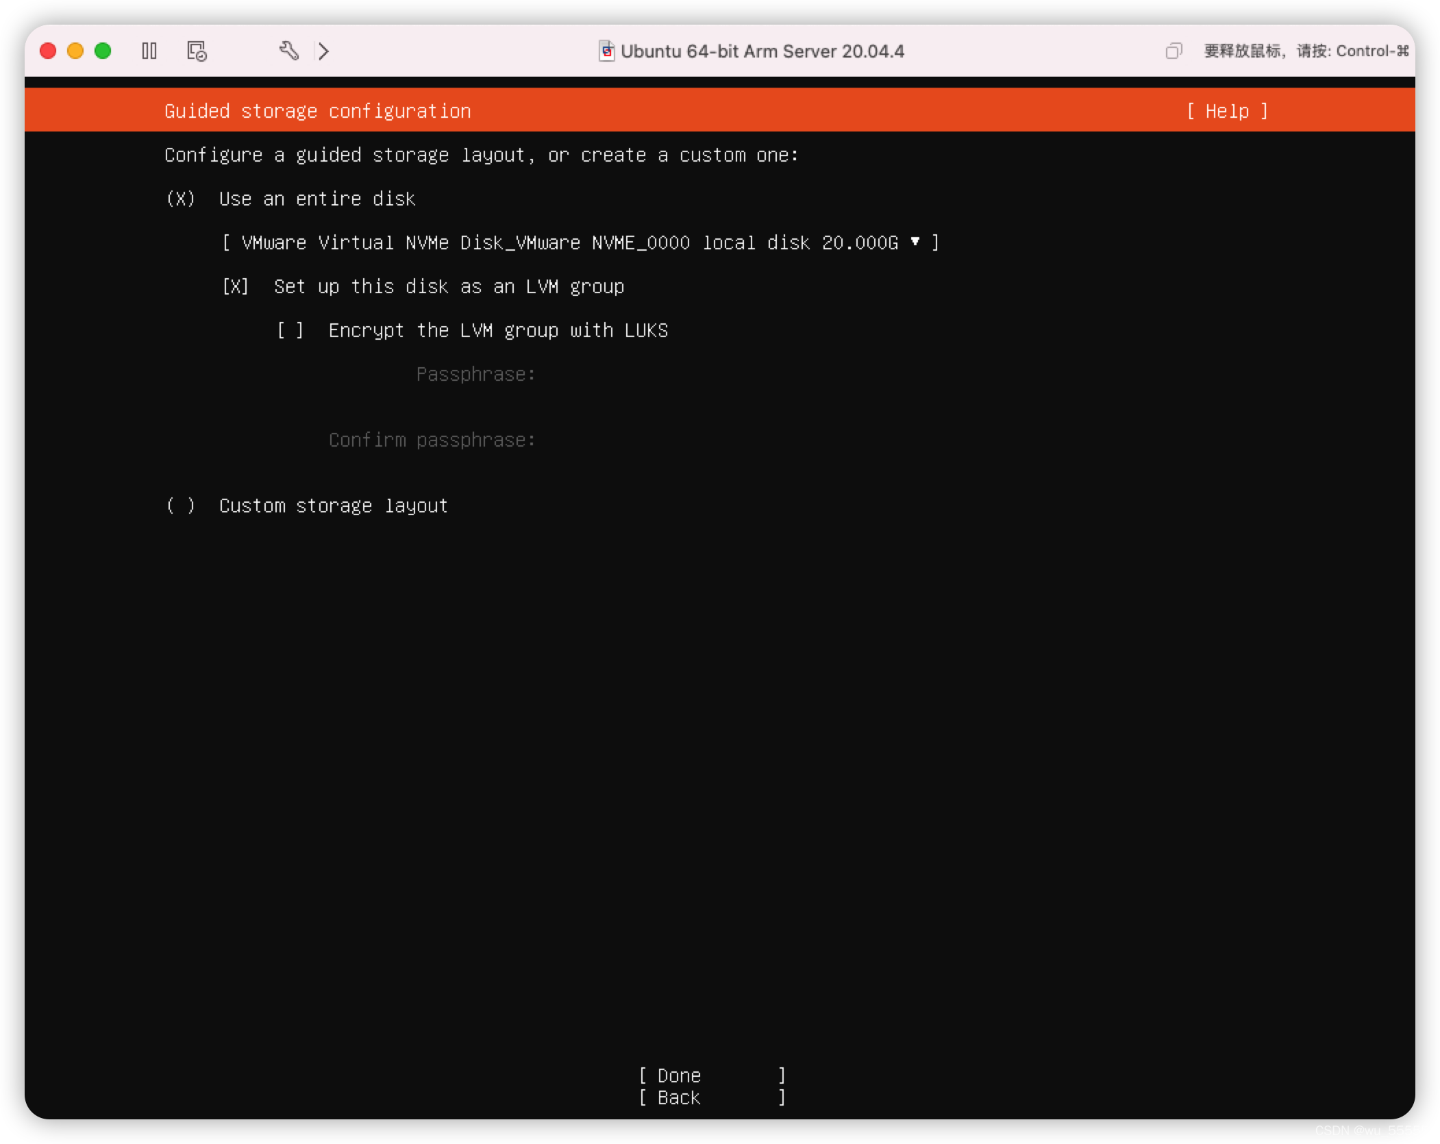
Task: Select the Custom storage layout radio
Action: click(x=181, y=506)
